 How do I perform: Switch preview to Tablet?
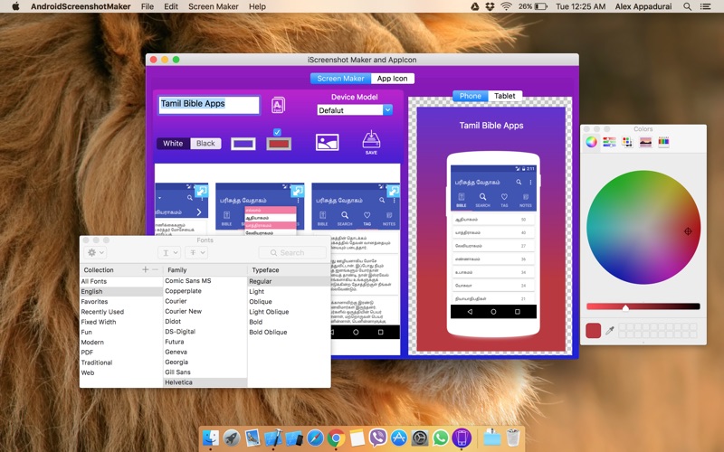(505, 96)
